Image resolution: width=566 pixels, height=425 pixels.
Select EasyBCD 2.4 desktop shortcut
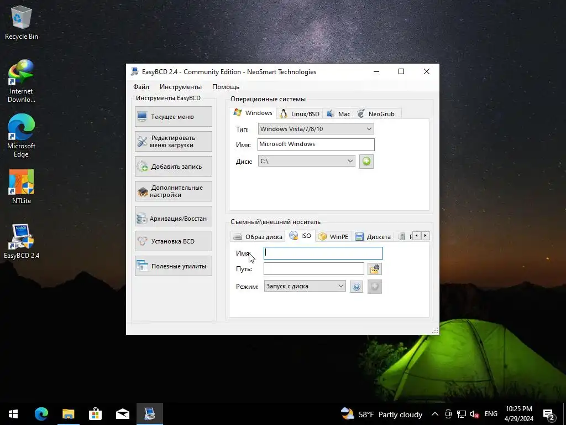click(x=22, y=242)
